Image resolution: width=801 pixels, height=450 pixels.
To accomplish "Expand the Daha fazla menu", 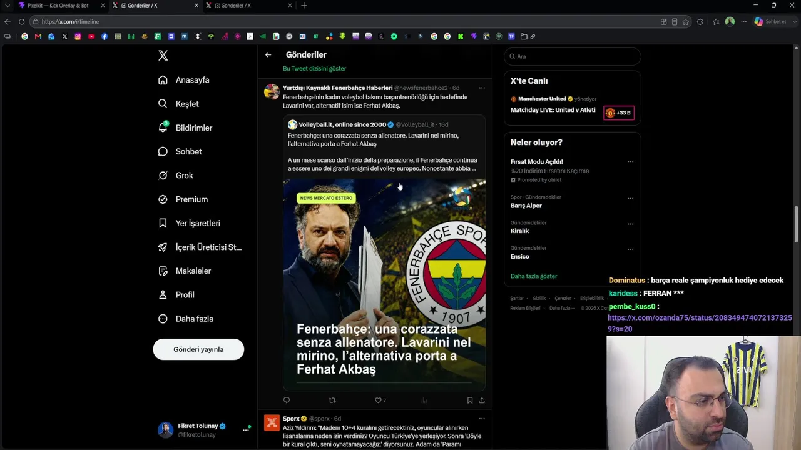I will [186, 319].
